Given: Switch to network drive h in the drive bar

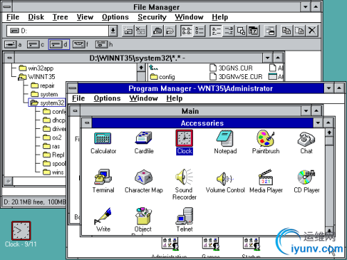Looking at the screenshot, I should [104, 44].
